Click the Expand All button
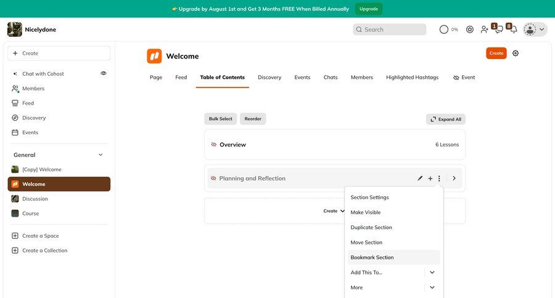This screenshot has width=555, height=298. [446, 119]
